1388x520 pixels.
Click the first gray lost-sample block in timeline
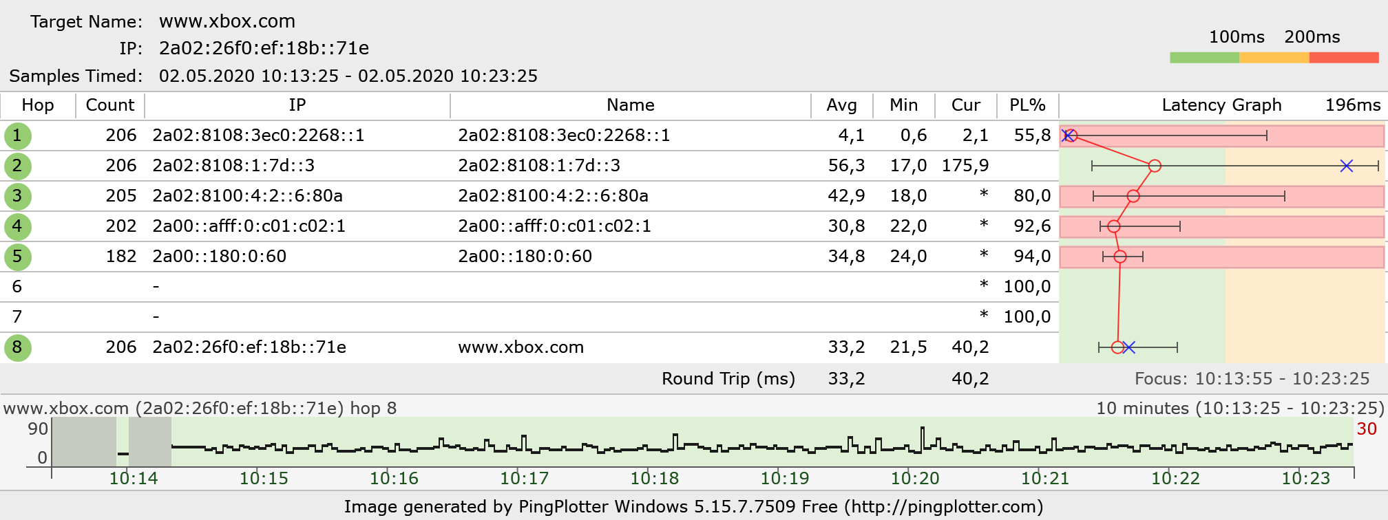(85, 442)
